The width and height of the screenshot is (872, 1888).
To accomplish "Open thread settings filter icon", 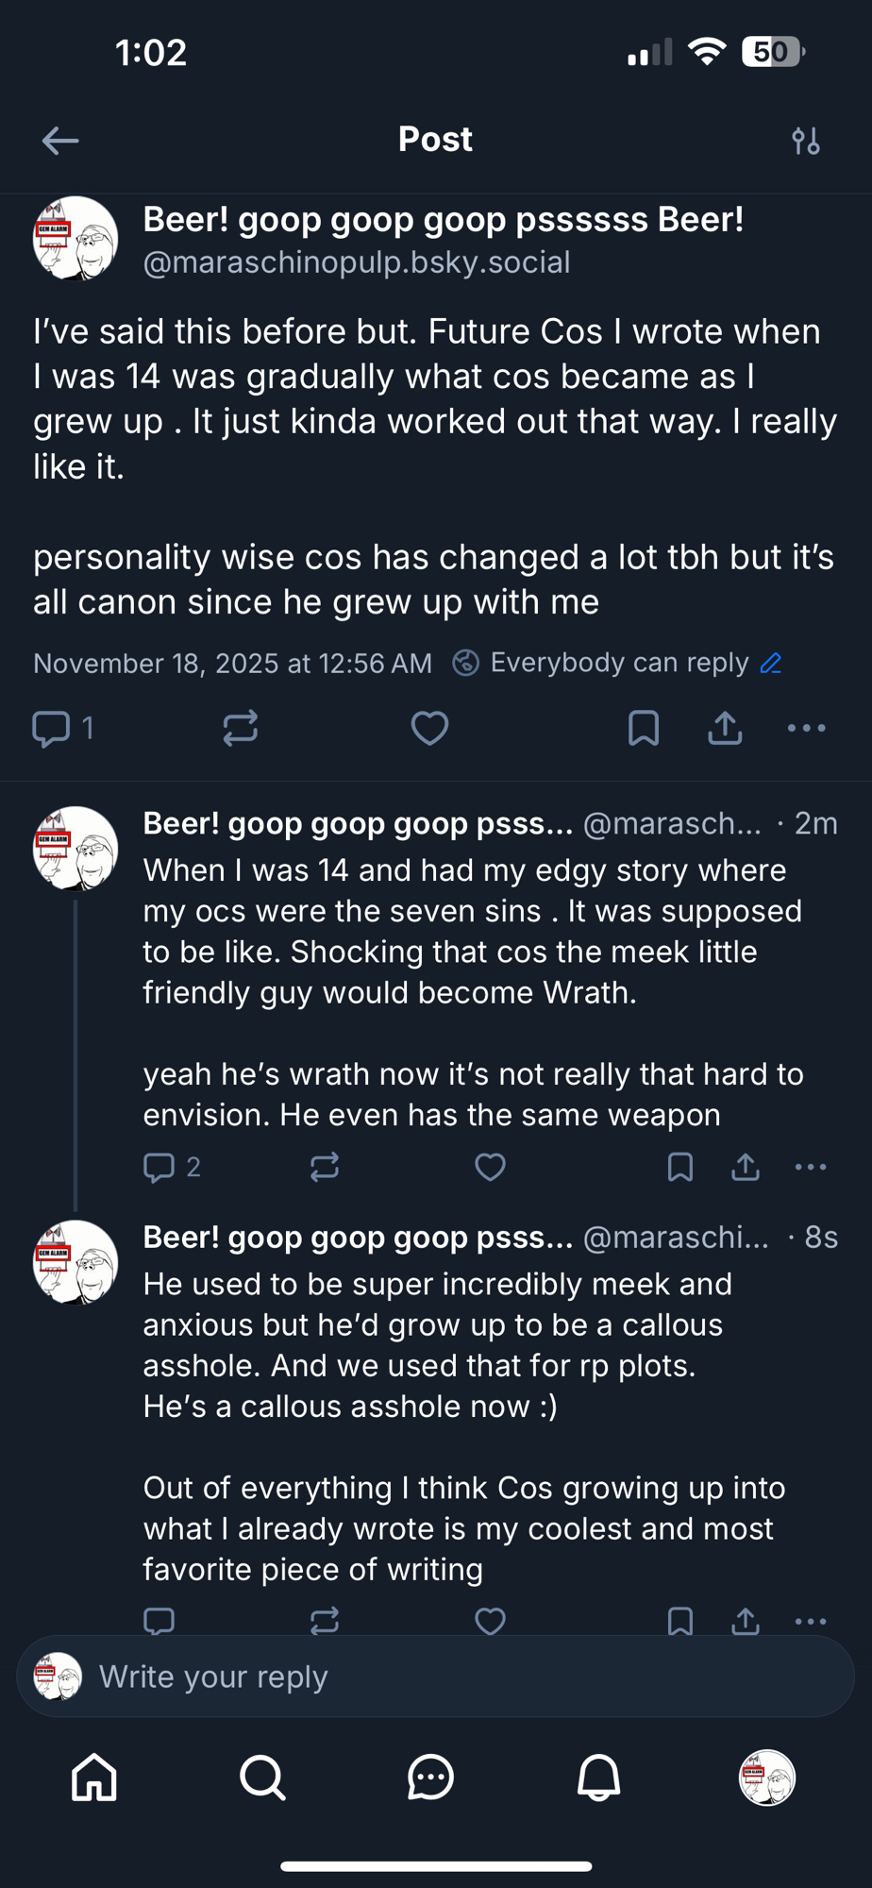I will [805, 141].
